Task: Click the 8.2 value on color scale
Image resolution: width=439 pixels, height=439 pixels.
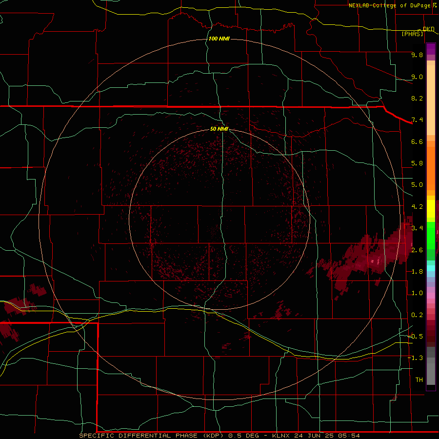Action: [x=417, y=98]
